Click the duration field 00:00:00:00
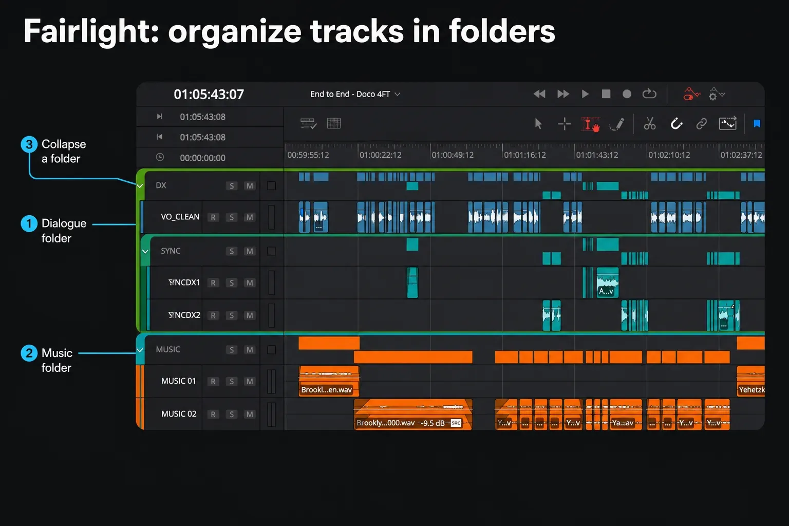This screenshot has height=526, width=789. [202, 158]
